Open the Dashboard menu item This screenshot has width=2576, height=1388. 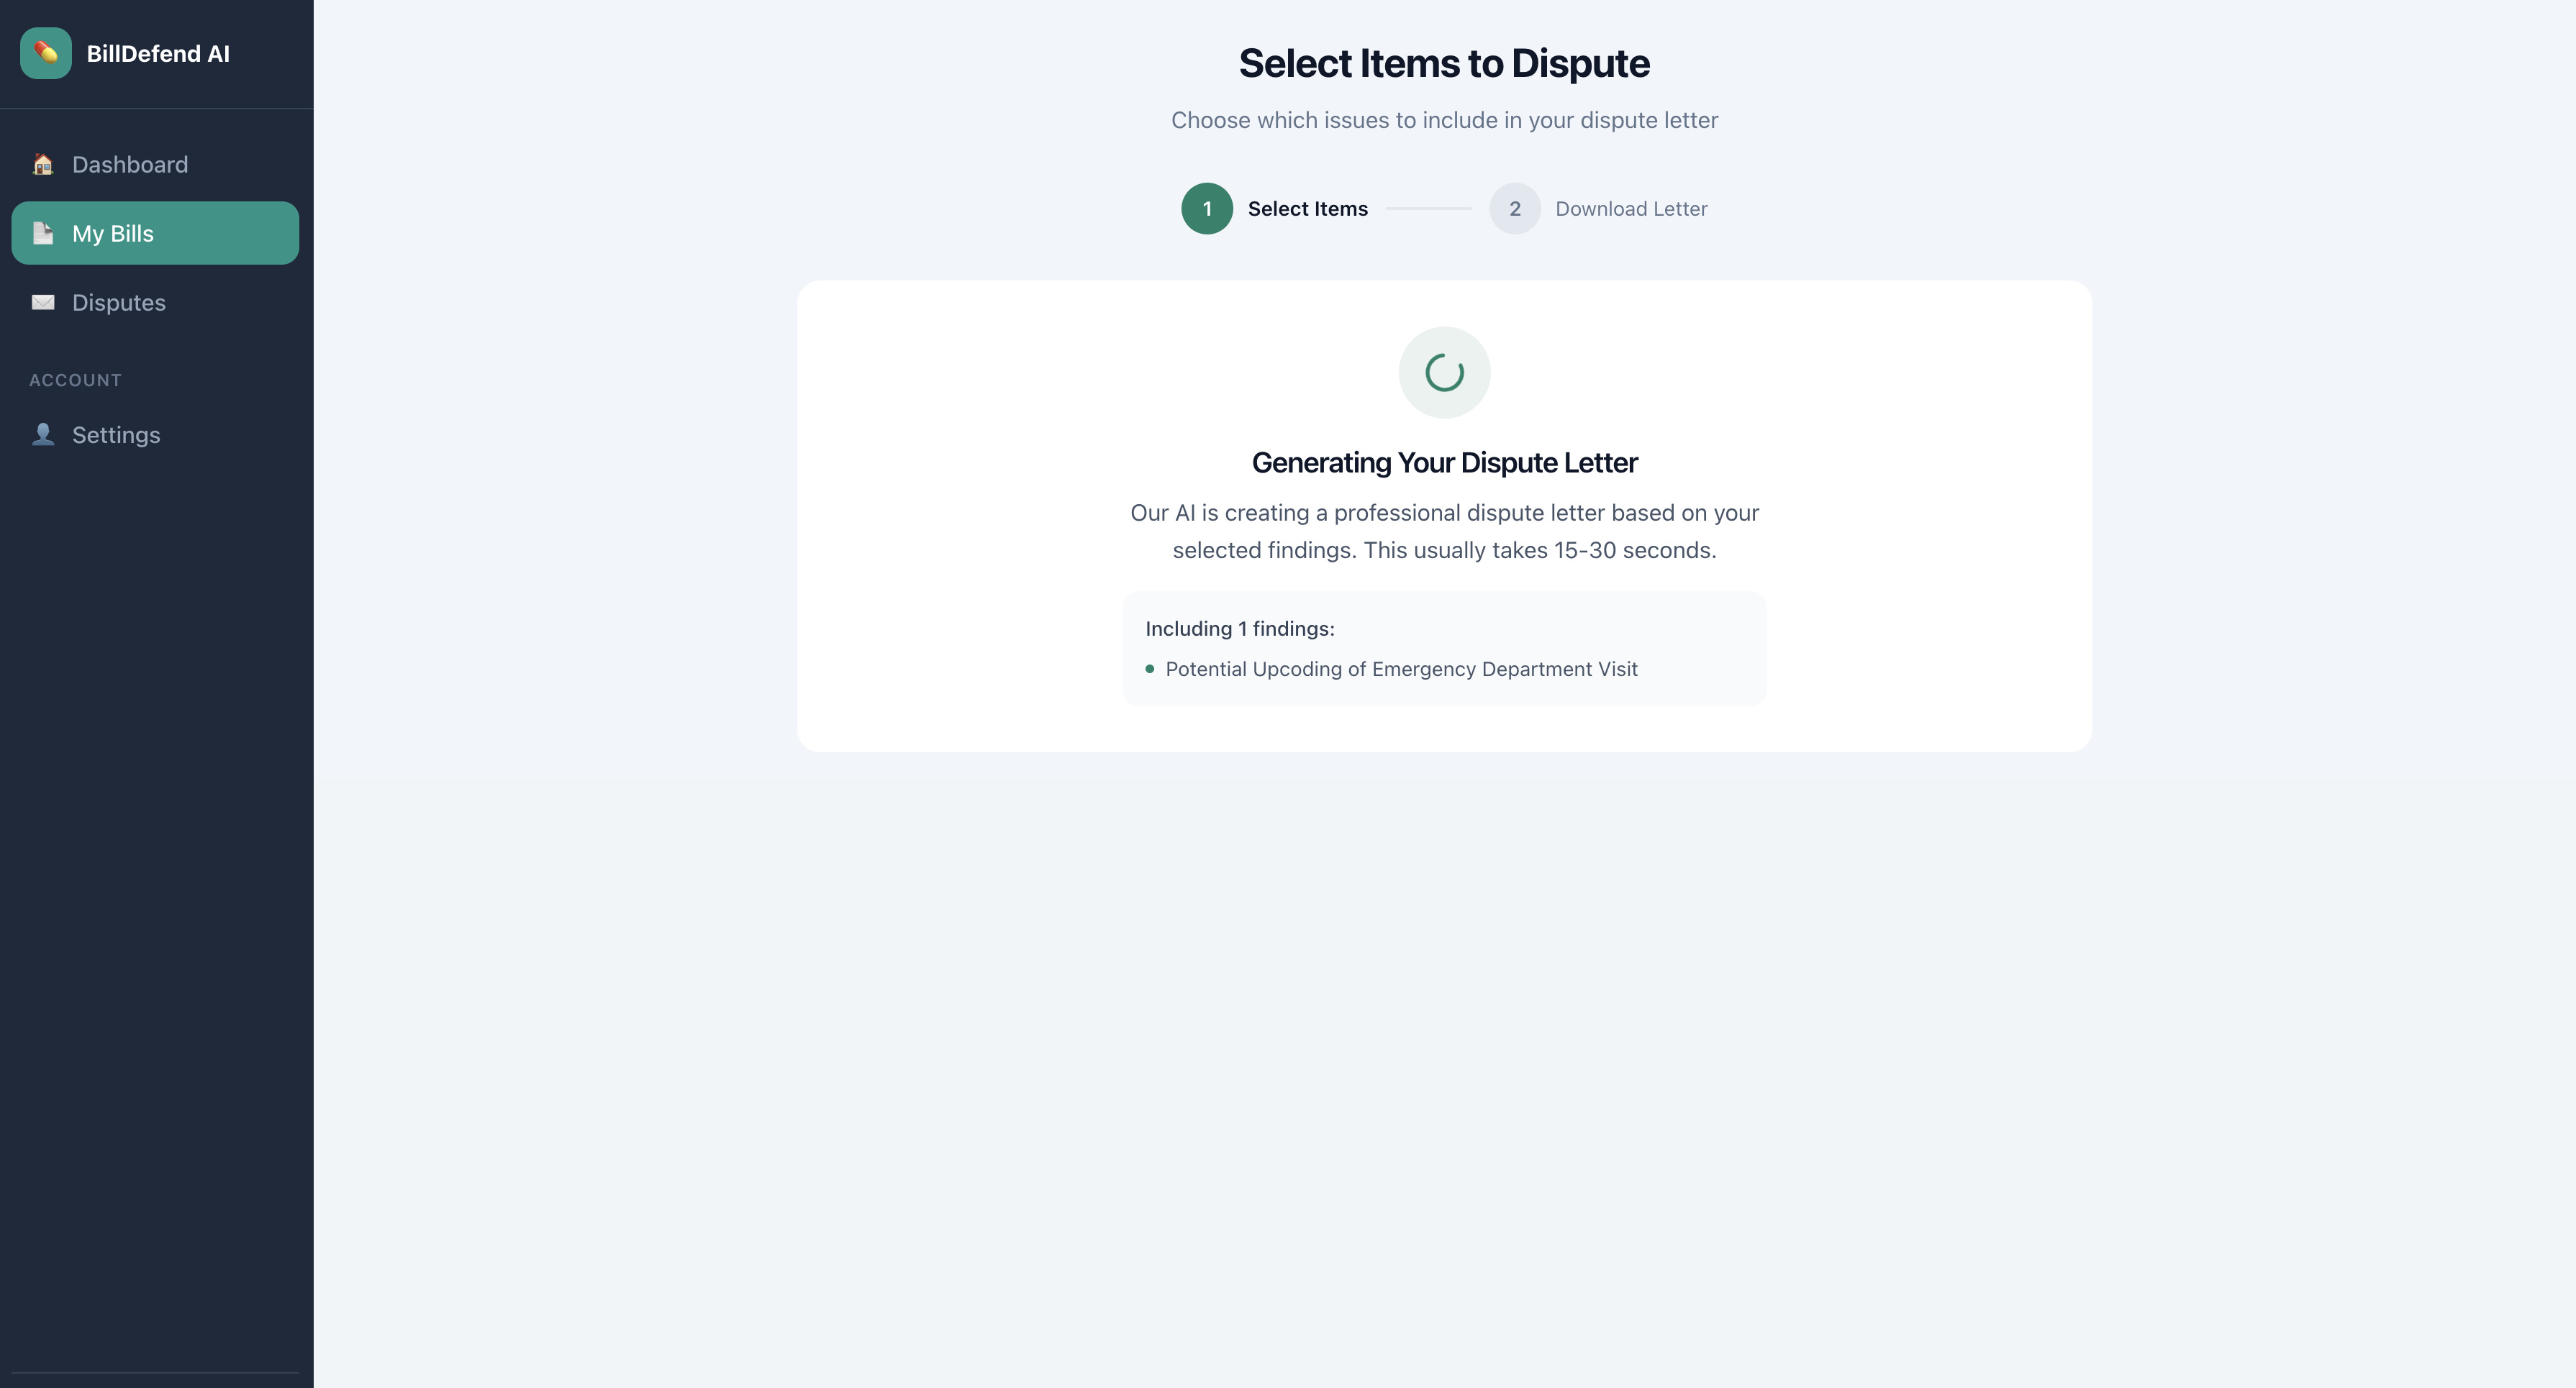[130, 164]
